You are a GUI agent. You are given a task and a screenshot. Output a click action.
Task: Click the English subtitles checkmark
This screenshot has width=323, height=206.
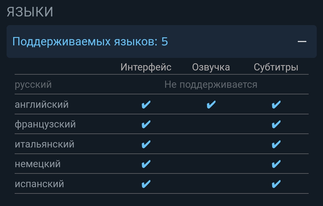click(x=276, y=104)
